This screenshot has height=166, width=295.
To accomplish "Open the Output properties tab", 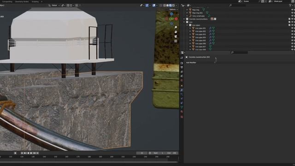I will [x=182, y=67].
